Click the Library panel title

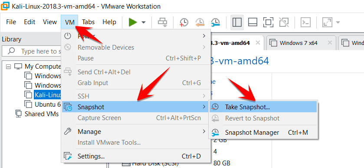12,39
